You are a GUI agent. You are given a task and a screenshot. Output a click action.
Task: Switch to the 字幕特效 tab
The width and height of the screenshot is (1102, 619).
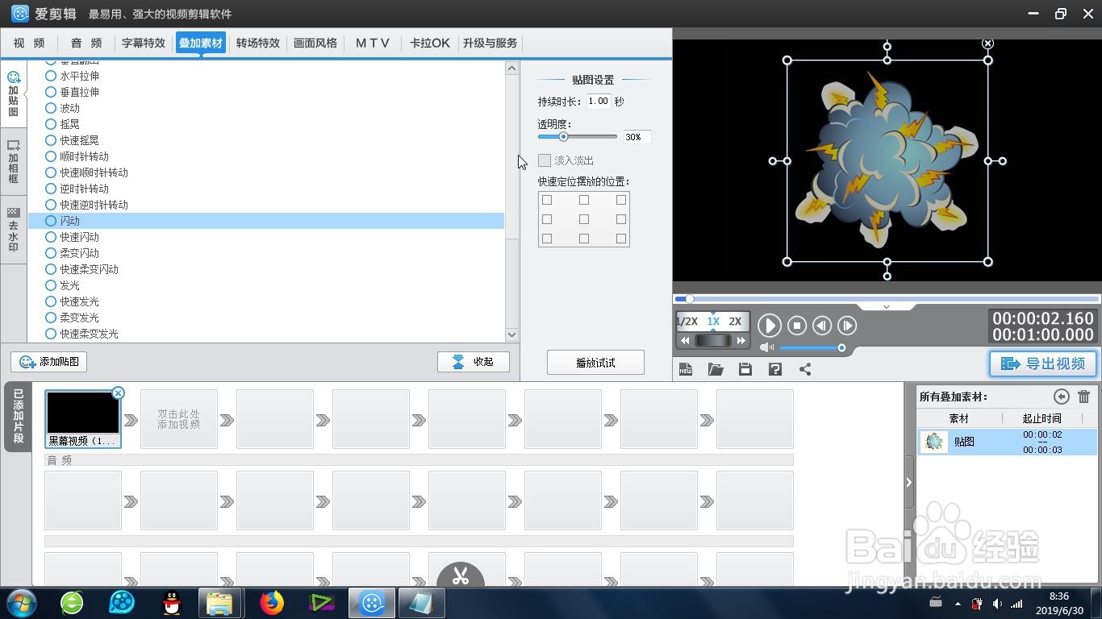144,44
